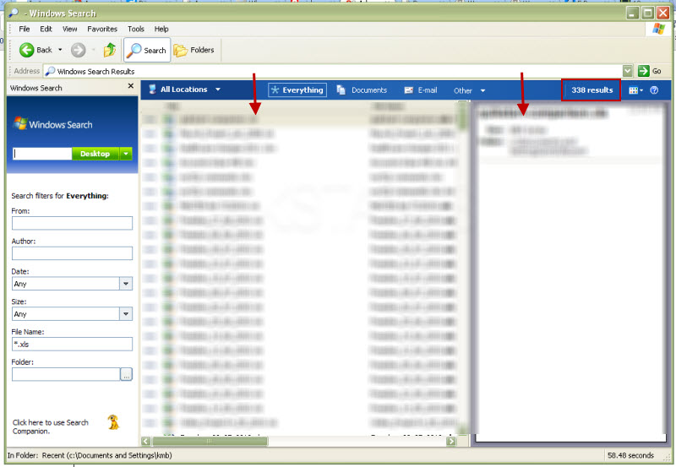Open the Help menu
The image size is (676, 467).
tap(161, 29)
